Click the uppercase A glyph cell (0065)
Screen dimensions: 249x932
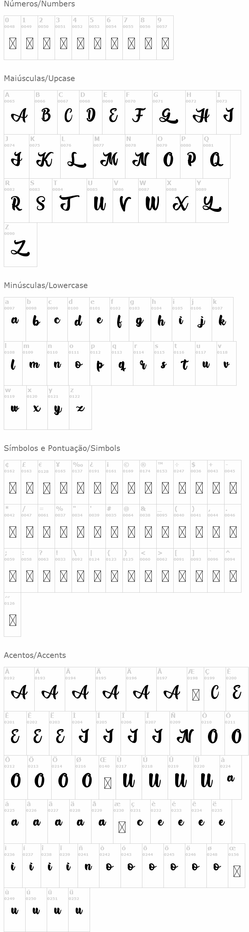click(x=19, y=112)
